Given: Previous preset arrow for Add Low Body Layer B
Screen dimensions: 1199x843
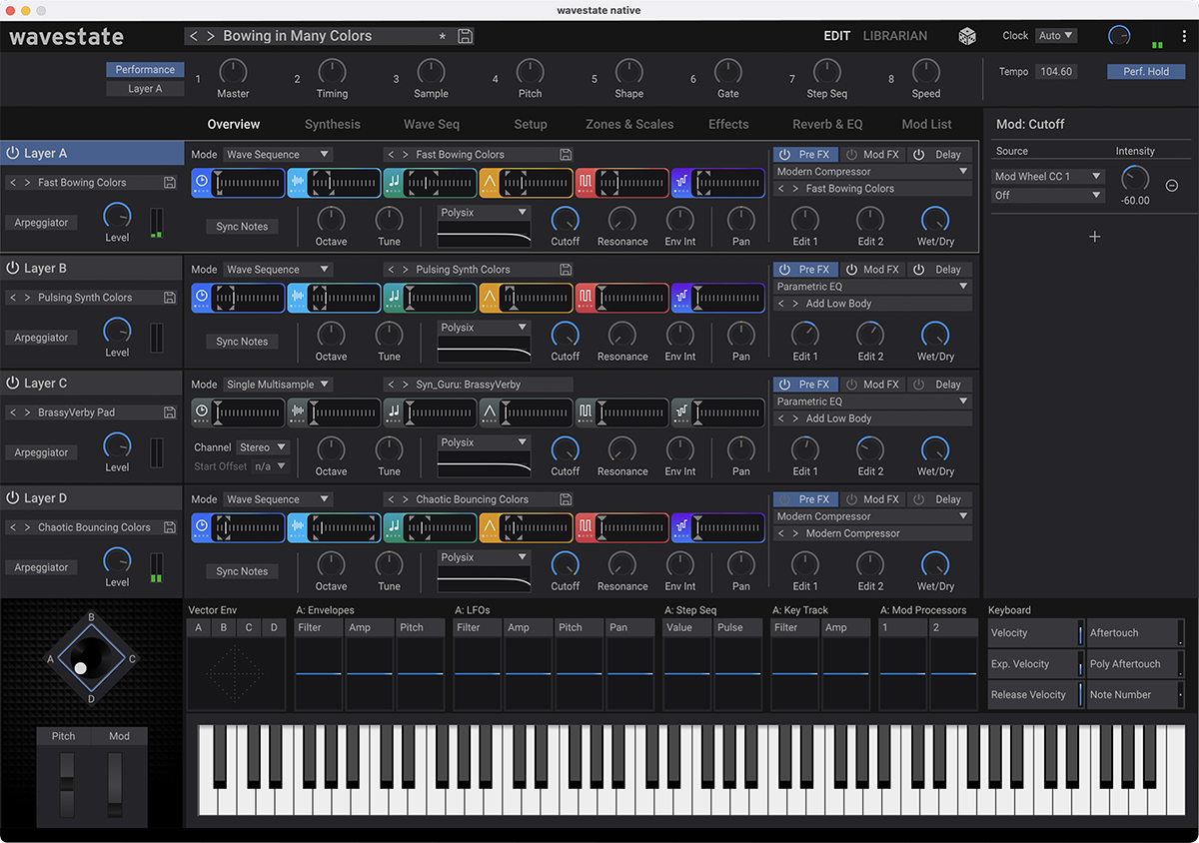Looking at the screenshot, I should (x=781, y=304).
